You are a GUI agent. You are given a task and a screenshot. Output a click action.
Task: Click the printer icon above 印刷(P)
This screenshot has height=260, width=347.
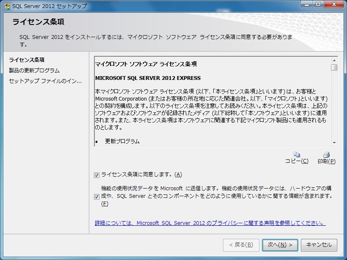click(326, 155)
